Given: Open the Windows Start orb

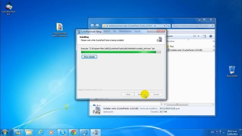Looking at the screenshot, I should click(5, 133).
